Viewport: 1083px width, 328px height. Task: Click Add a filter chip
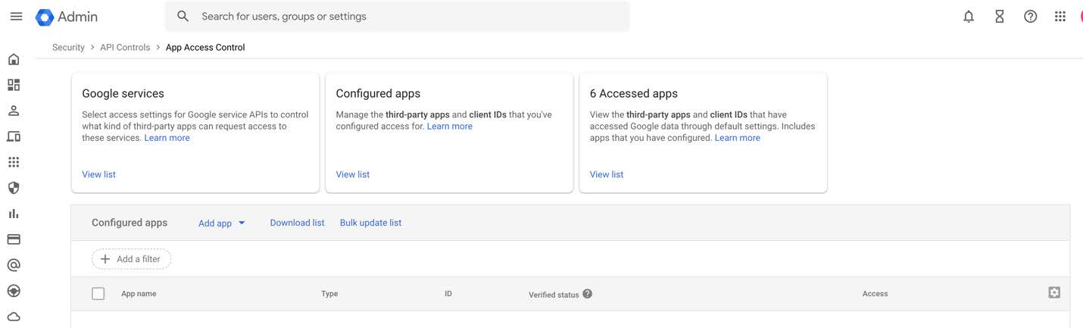tap(132, 259)
